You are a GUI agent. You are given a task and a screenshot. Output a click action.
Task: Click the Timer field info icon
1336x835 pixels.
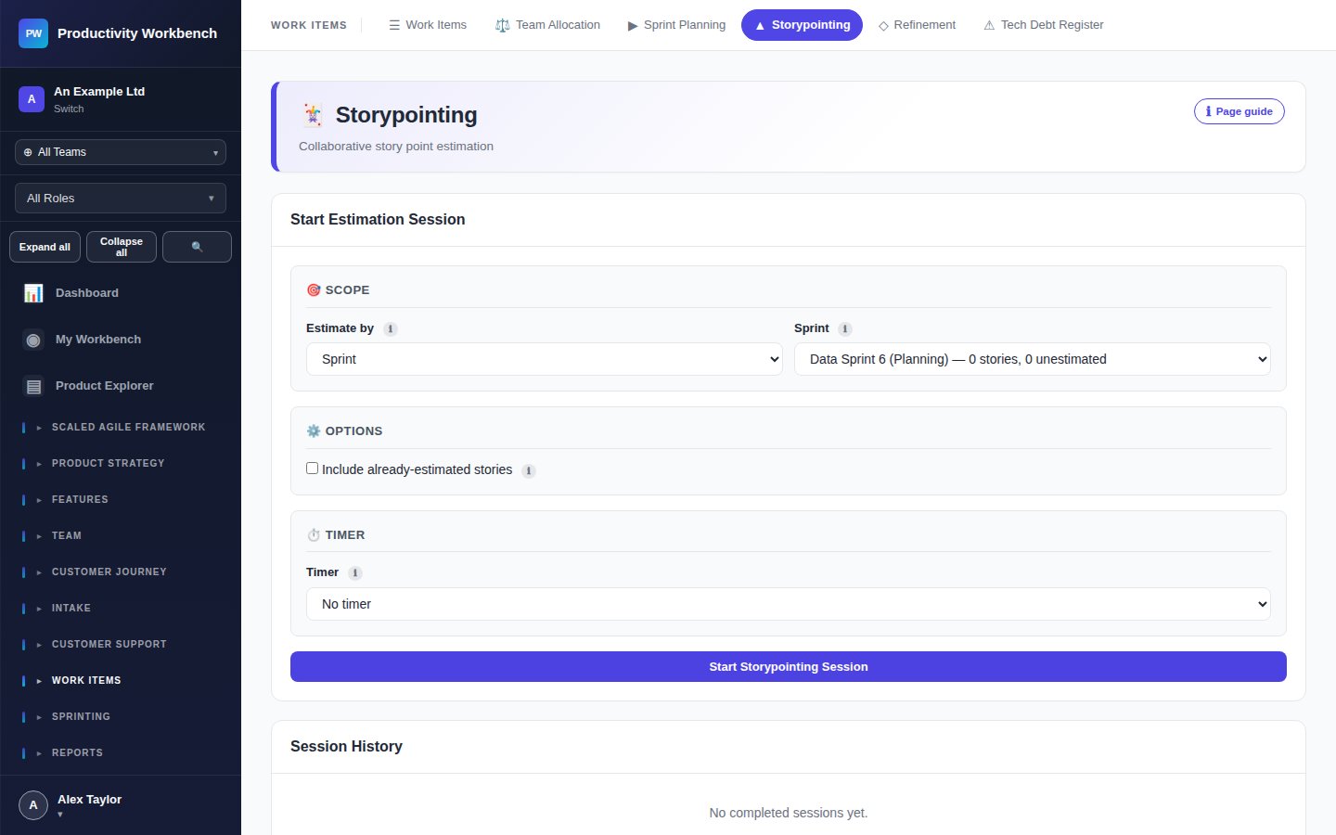point(355,573)
